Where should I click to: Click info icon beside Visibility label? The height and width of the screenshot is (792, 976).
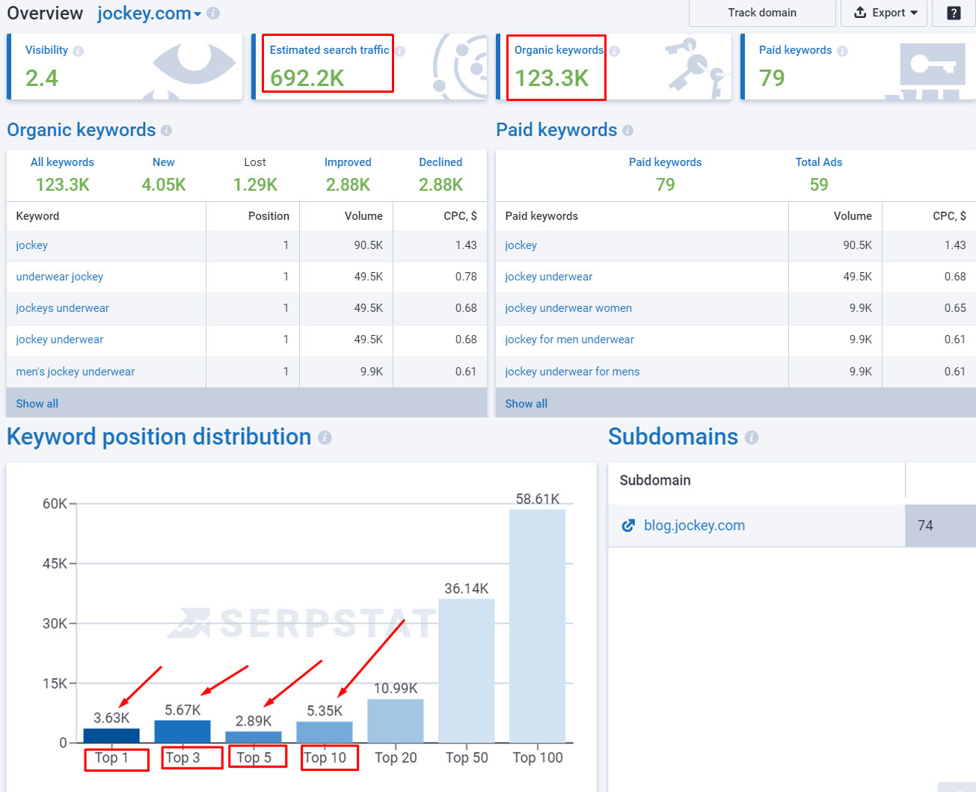(79, 51)
